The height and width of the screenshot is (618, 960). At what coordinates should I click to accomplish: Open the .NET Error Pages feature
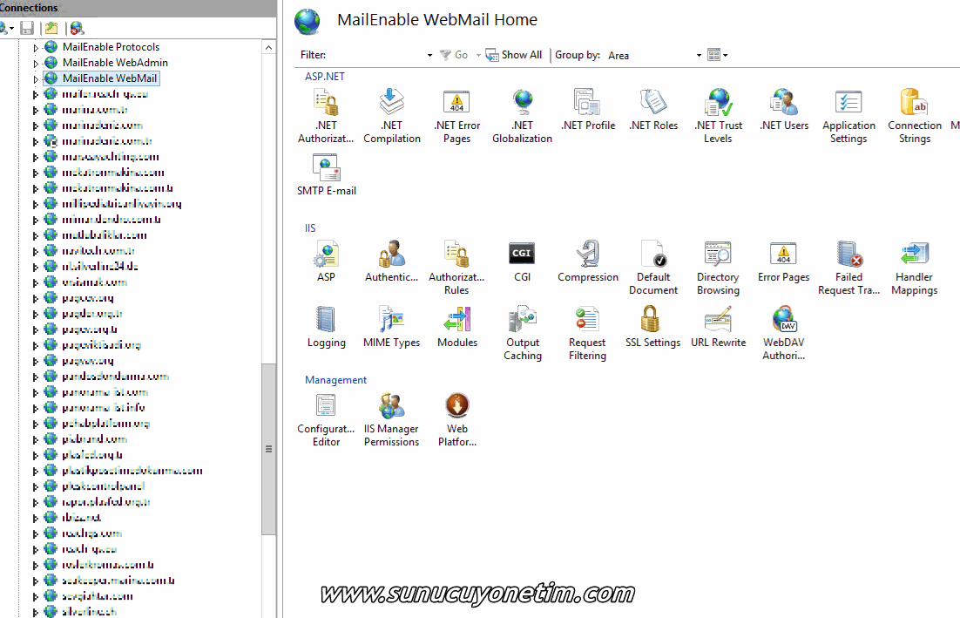pyautogui.click(x=456, y=116)
